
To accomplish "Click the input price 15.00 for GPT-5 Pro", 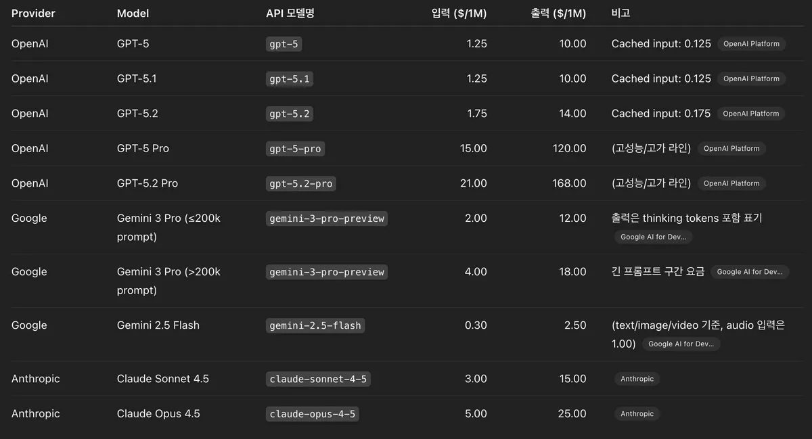I will (x=474, y=148).
